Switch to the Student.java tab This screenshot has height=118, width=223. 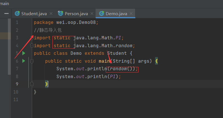pyautogui.click(x=34, y=13)
